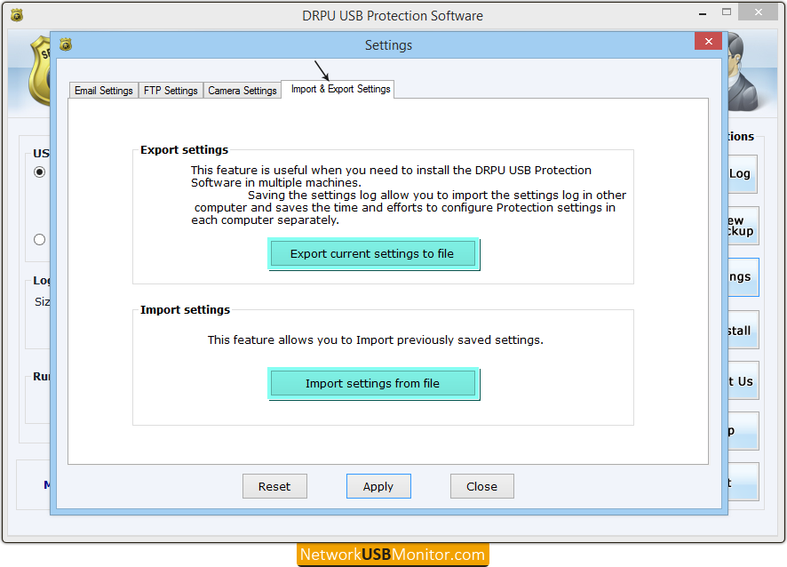Click Import settings from file button
The height and width of the screenshot is (567, 787).
[x=372, y=384]
